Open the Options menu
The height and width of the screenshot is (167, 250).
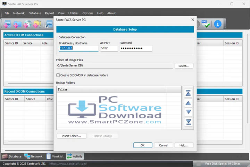[88, 13]
